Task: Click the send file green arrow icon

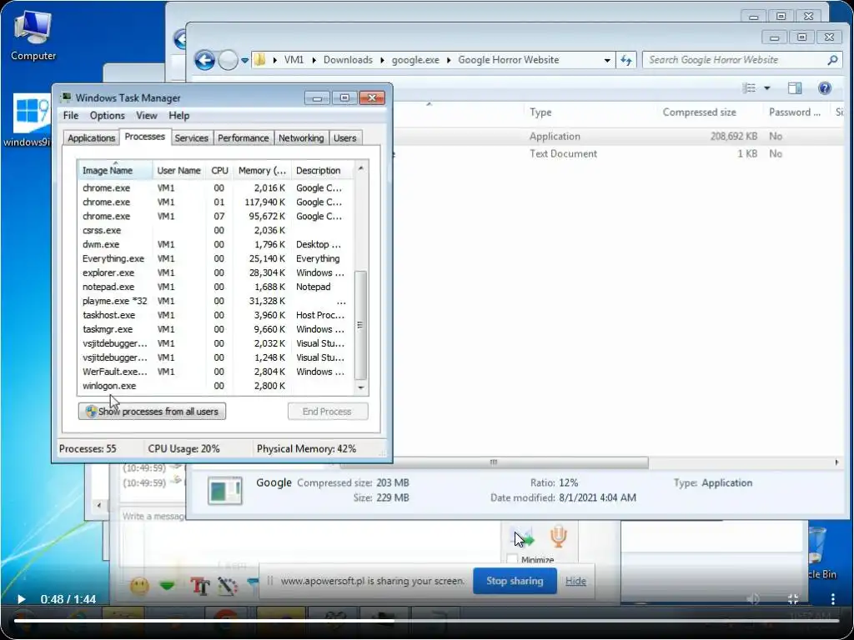Action: pos(524,539)
